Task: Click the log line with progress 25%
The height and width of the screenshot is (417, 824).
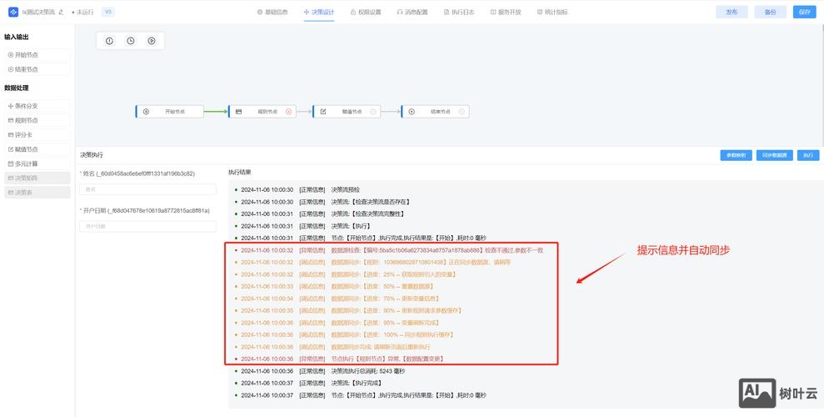Action: (x=345, y=274)
